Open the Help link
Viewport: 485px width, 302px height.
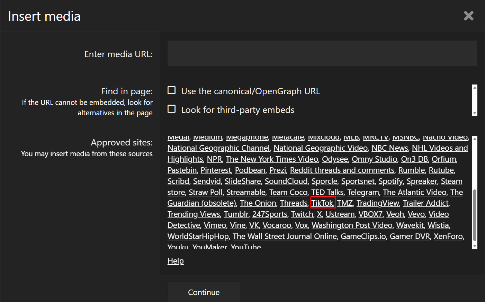click(x=176, y=261)
